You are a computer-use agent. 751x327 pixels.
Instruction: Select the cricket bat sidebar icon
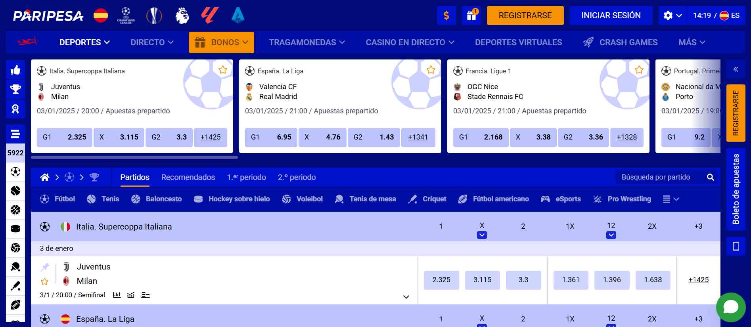click(15, 286)
